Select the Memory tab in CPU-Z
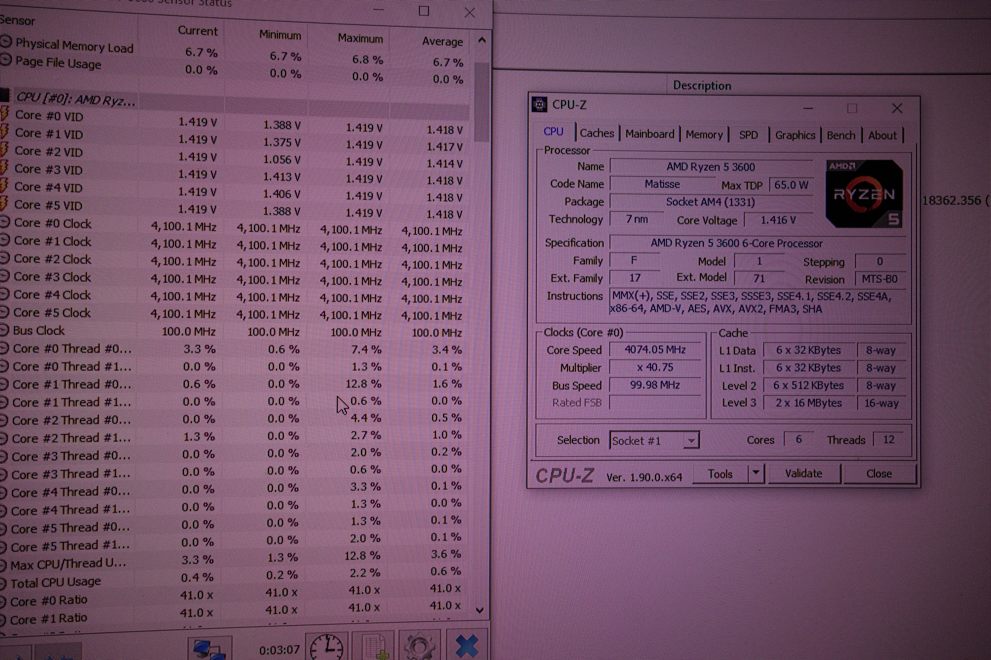 click(x=704, y=135)
